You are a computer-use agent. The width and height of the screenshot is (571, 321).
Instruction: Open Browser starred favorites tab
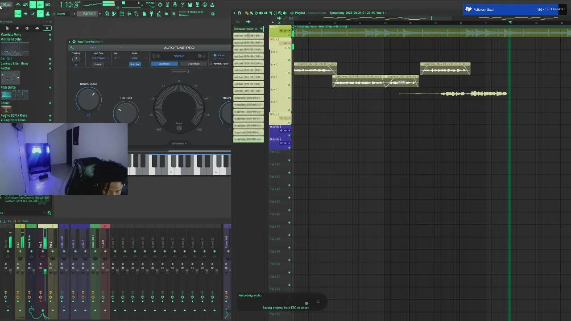point(47,28)
